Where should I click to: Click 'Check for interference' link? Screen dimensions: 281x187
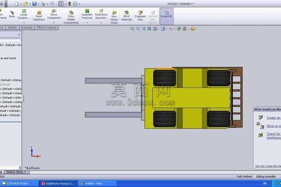pos(274,136)
